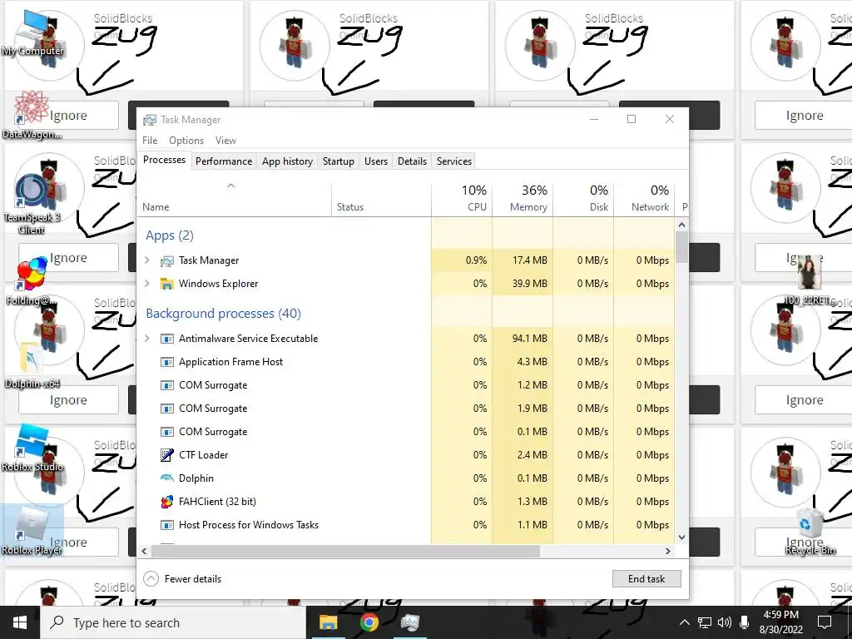Launch TeamSpeak 3 Client desktop icon
Viewport: 852px width, 639px height.
coord(32,204)
